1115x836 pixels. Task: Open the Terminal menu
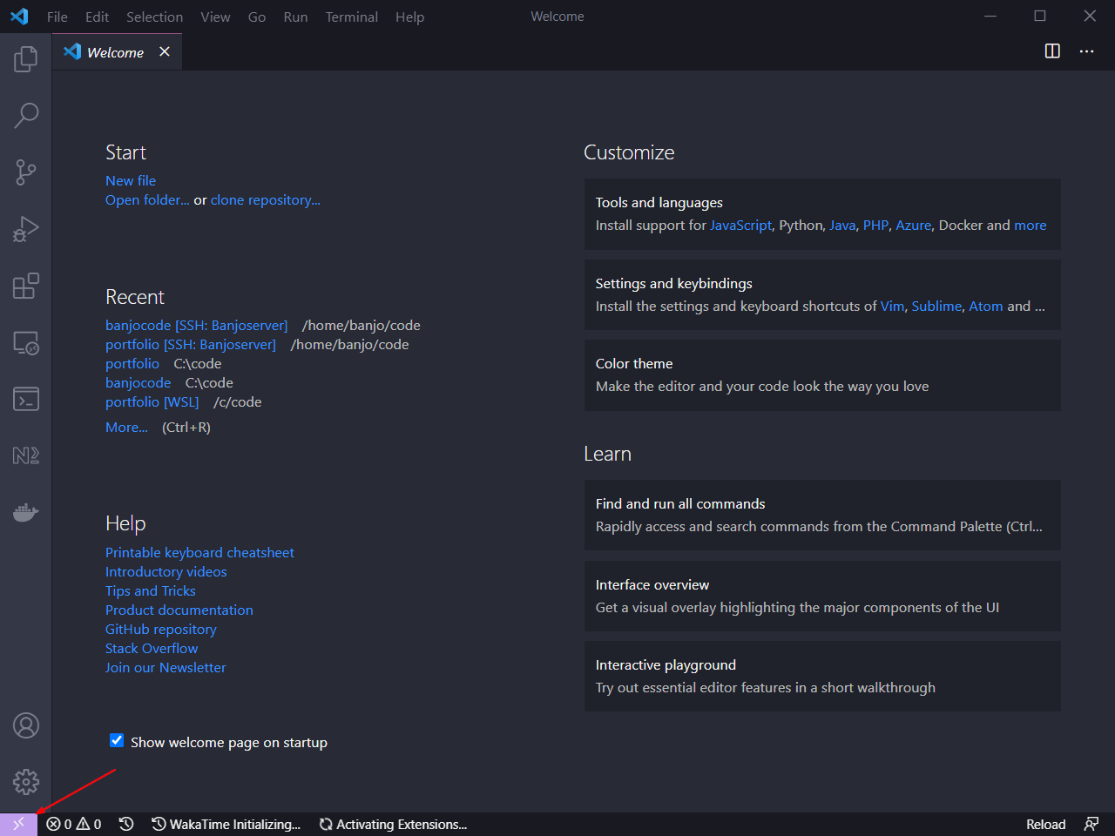[x=352, y=17]
